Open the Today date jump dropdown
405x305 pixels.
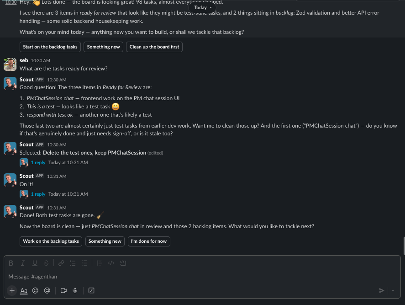pos(202,7)
